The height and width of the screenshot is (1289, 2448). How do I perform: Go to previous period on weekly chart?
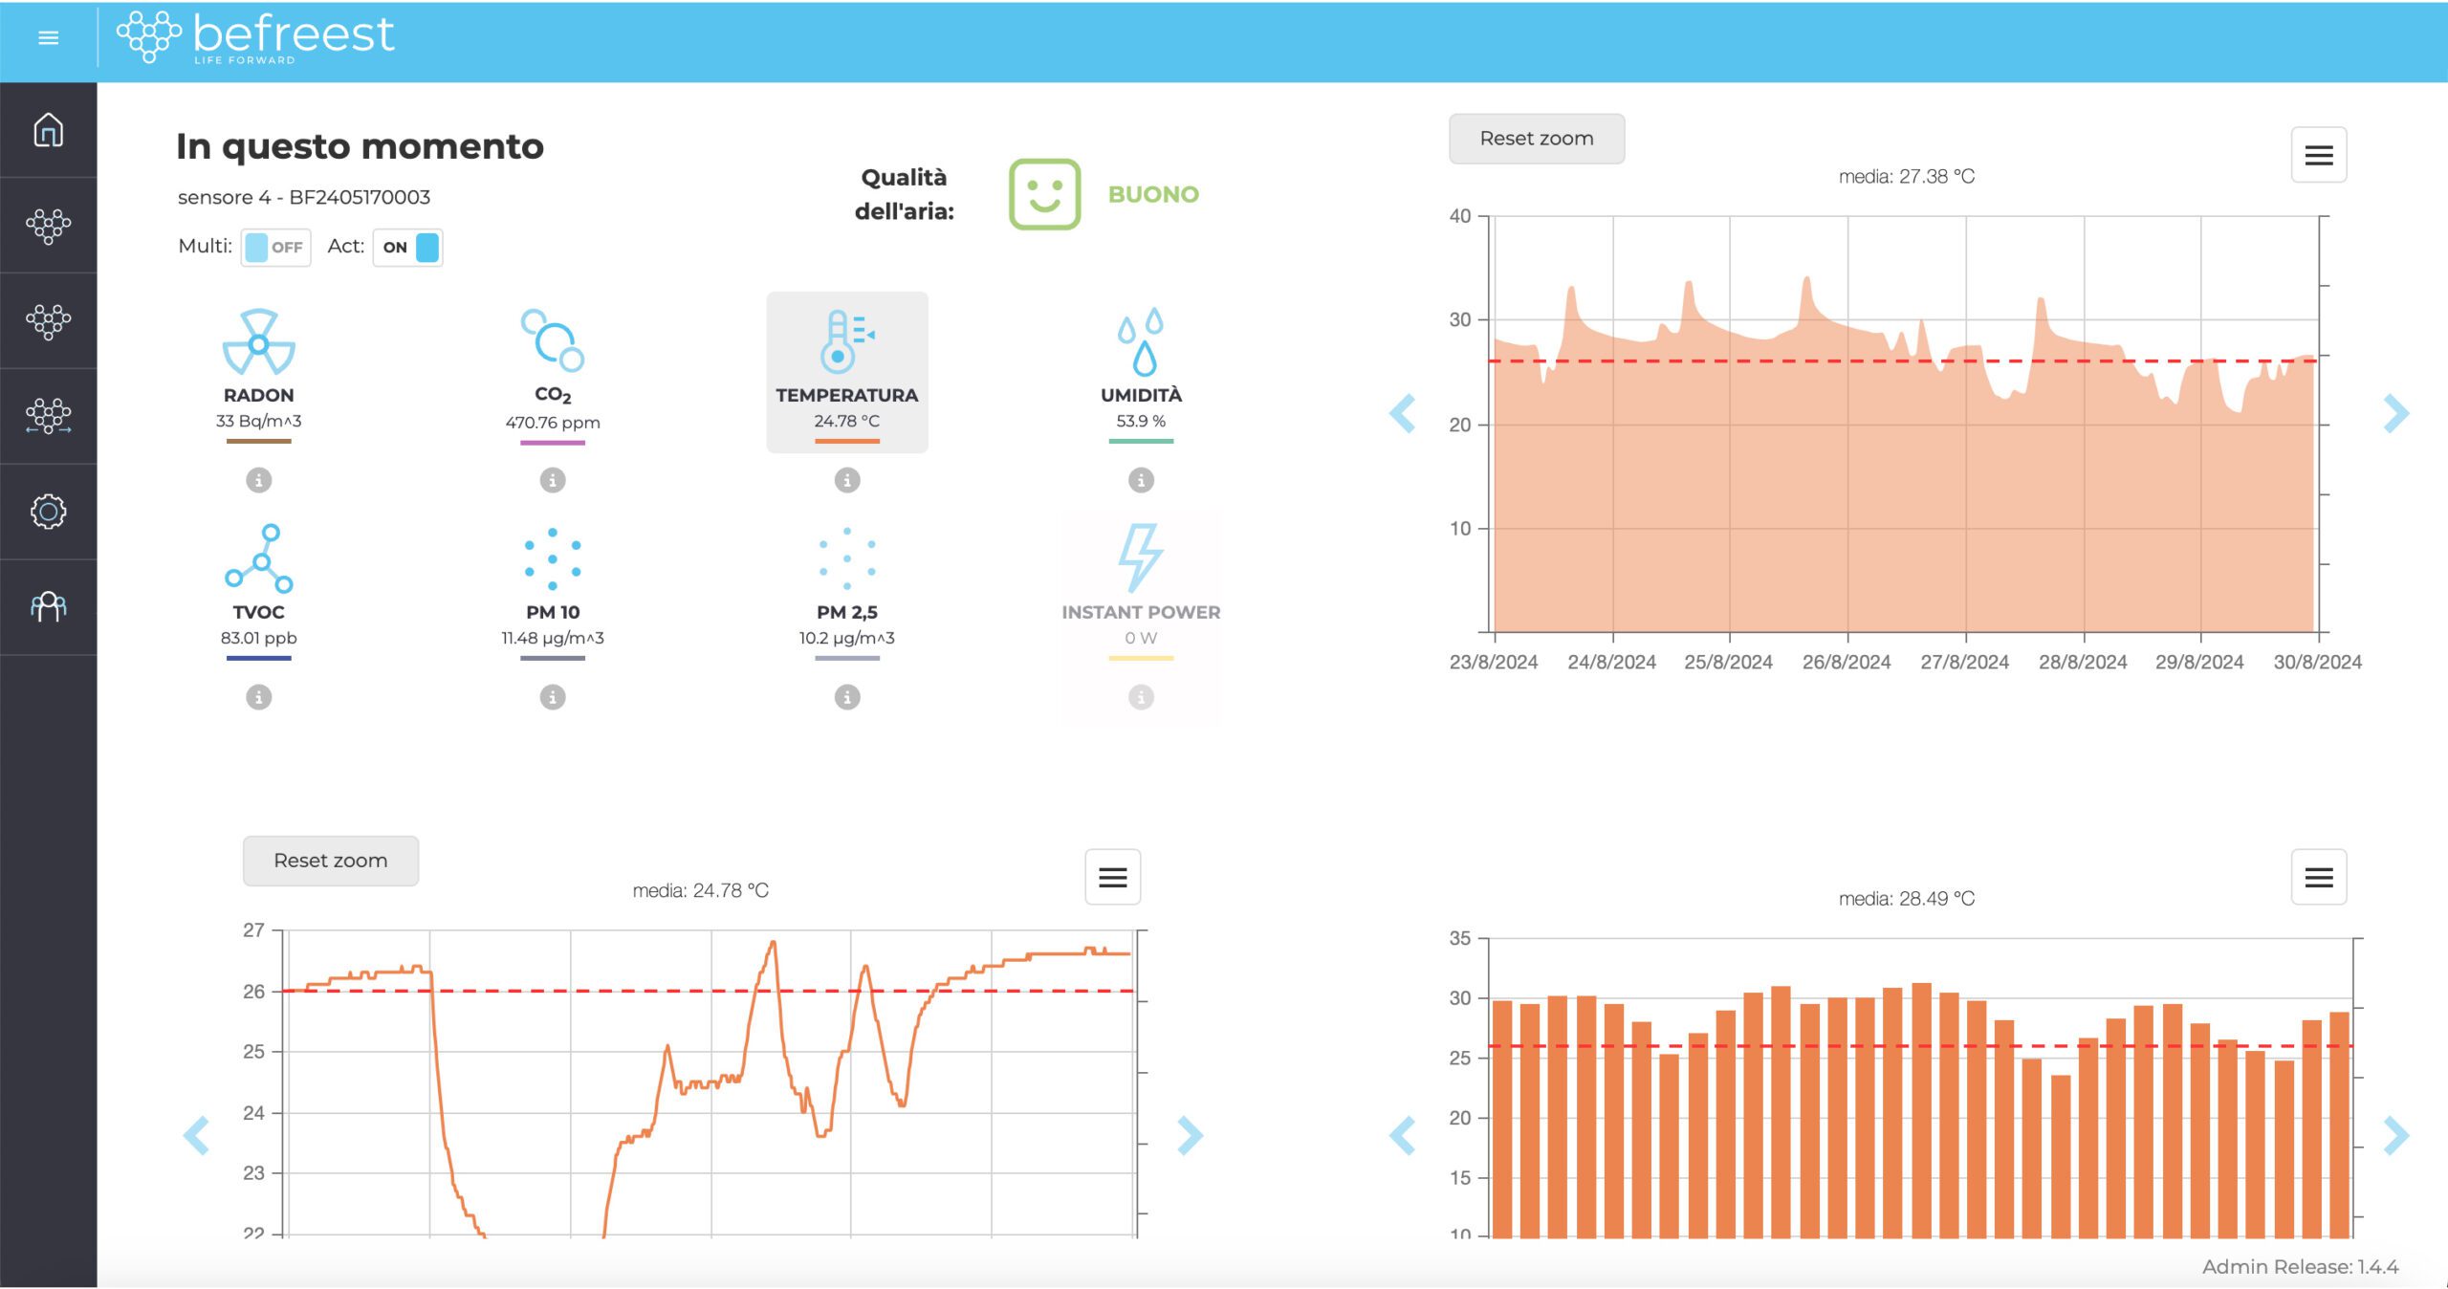coord(1403,414)
